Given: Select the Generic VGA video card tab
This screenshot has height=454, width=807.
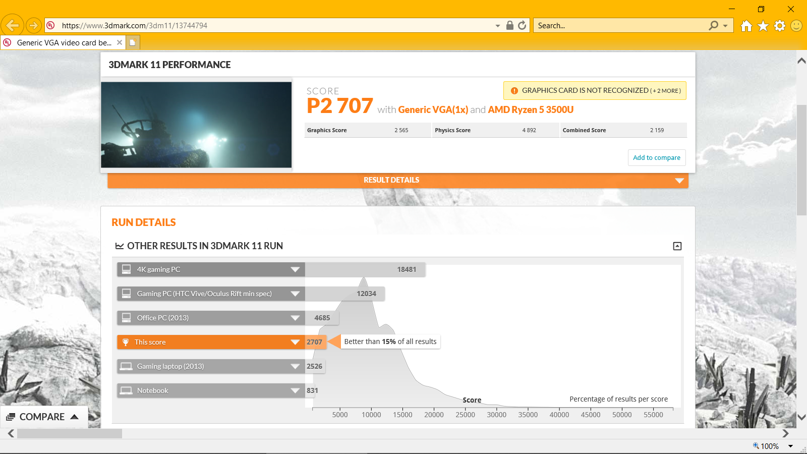Looking at the screenshot, I should [x=63, y=42].
